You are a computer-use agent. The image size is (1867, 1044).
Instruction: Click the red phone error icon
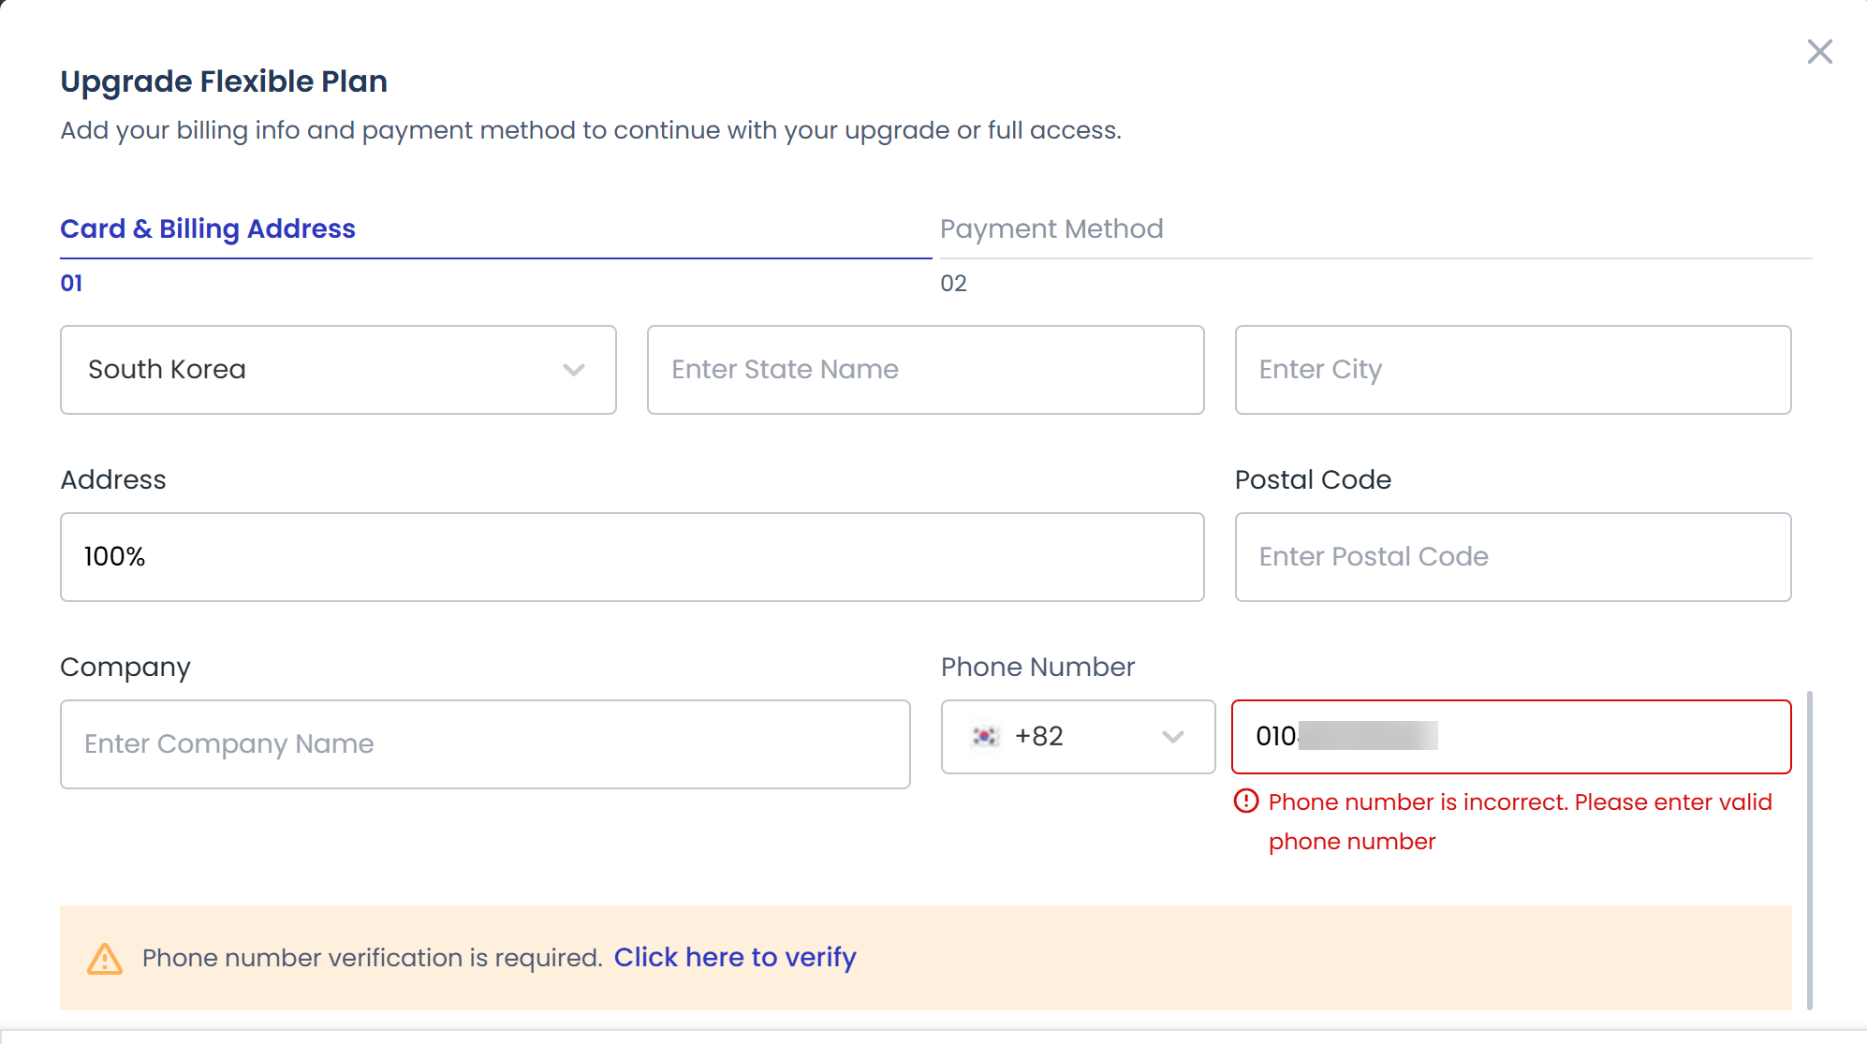click(1246, 801)
